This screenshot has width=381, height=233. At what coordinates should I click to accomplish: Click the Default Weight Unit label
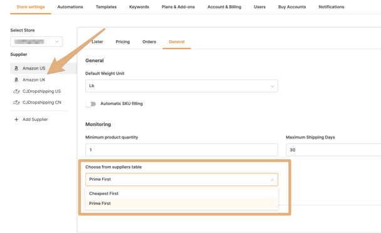(105, 73)
